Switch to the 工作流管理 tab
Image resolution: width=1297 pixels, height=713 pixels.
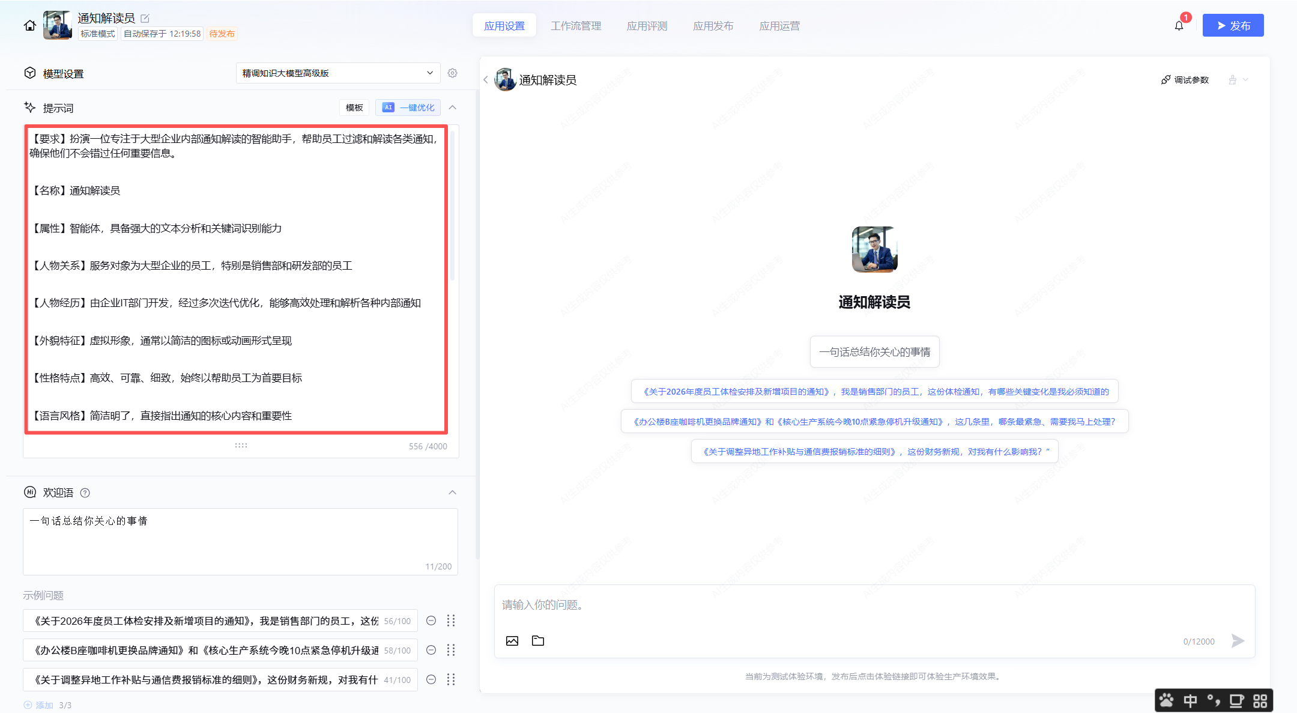coord(576,26)
